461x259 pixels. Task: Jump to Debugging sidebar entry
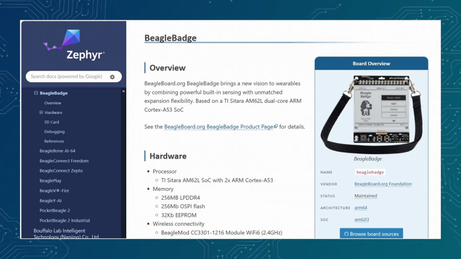(x=54, y=132)
